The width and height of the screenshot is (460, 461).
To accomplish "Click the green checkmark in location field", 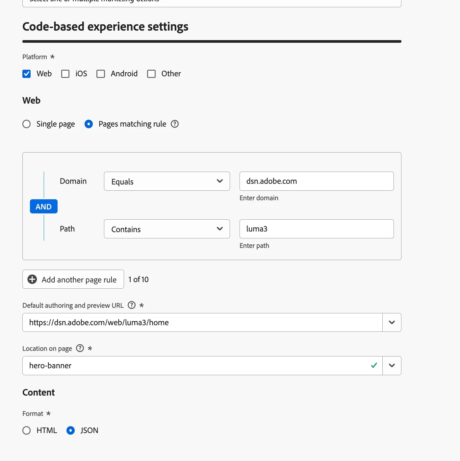I will coord(374,365).
